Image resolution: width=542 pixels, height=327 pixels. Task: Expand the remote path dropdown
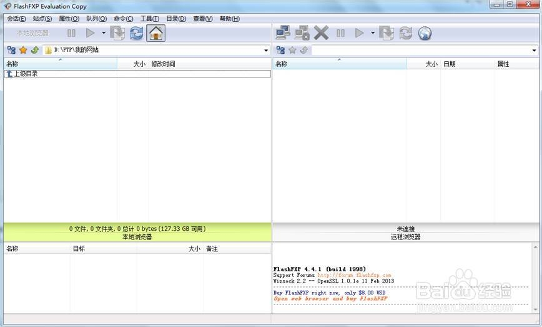click(534, 51)
